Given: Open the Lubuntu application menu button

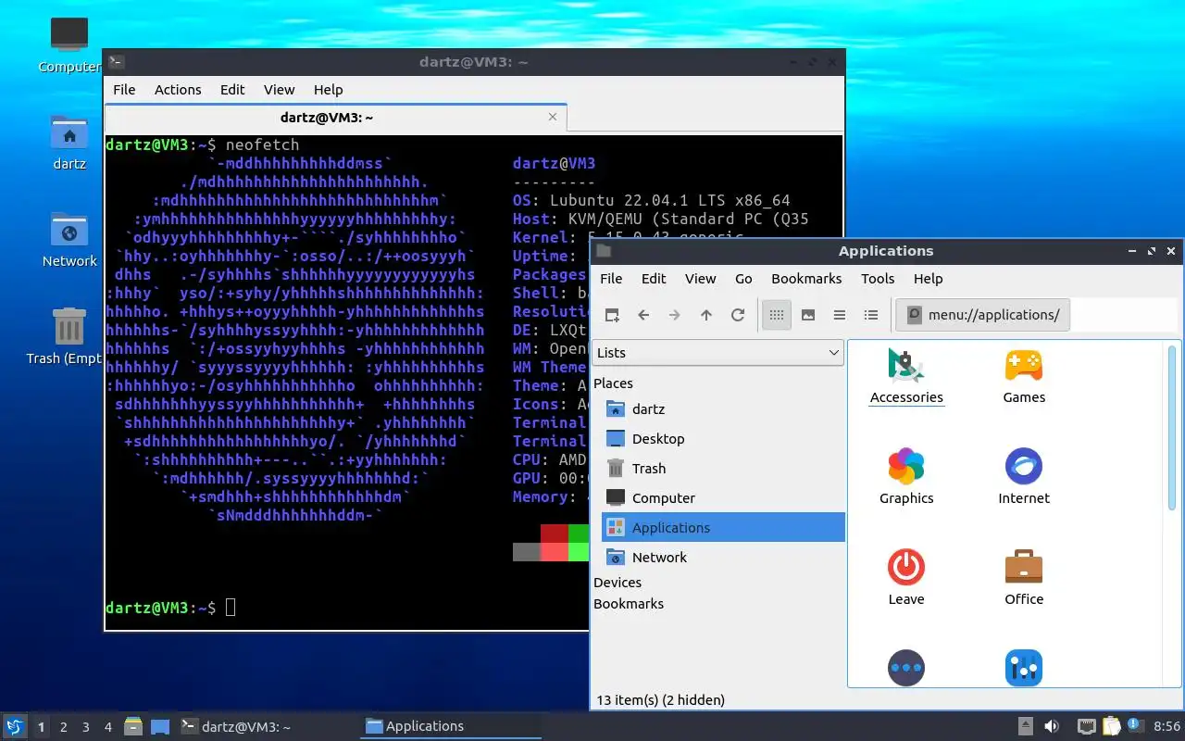Looking at the screenshot, I should click(x=15, y=726).
